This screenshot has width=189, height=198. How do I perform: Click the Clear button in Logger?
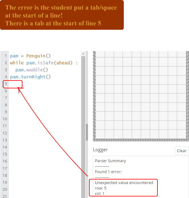coord(181,151)
